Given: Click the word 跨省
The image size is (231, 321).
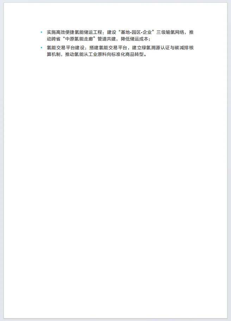Looking at the screenshot, I should coord(56,39).
